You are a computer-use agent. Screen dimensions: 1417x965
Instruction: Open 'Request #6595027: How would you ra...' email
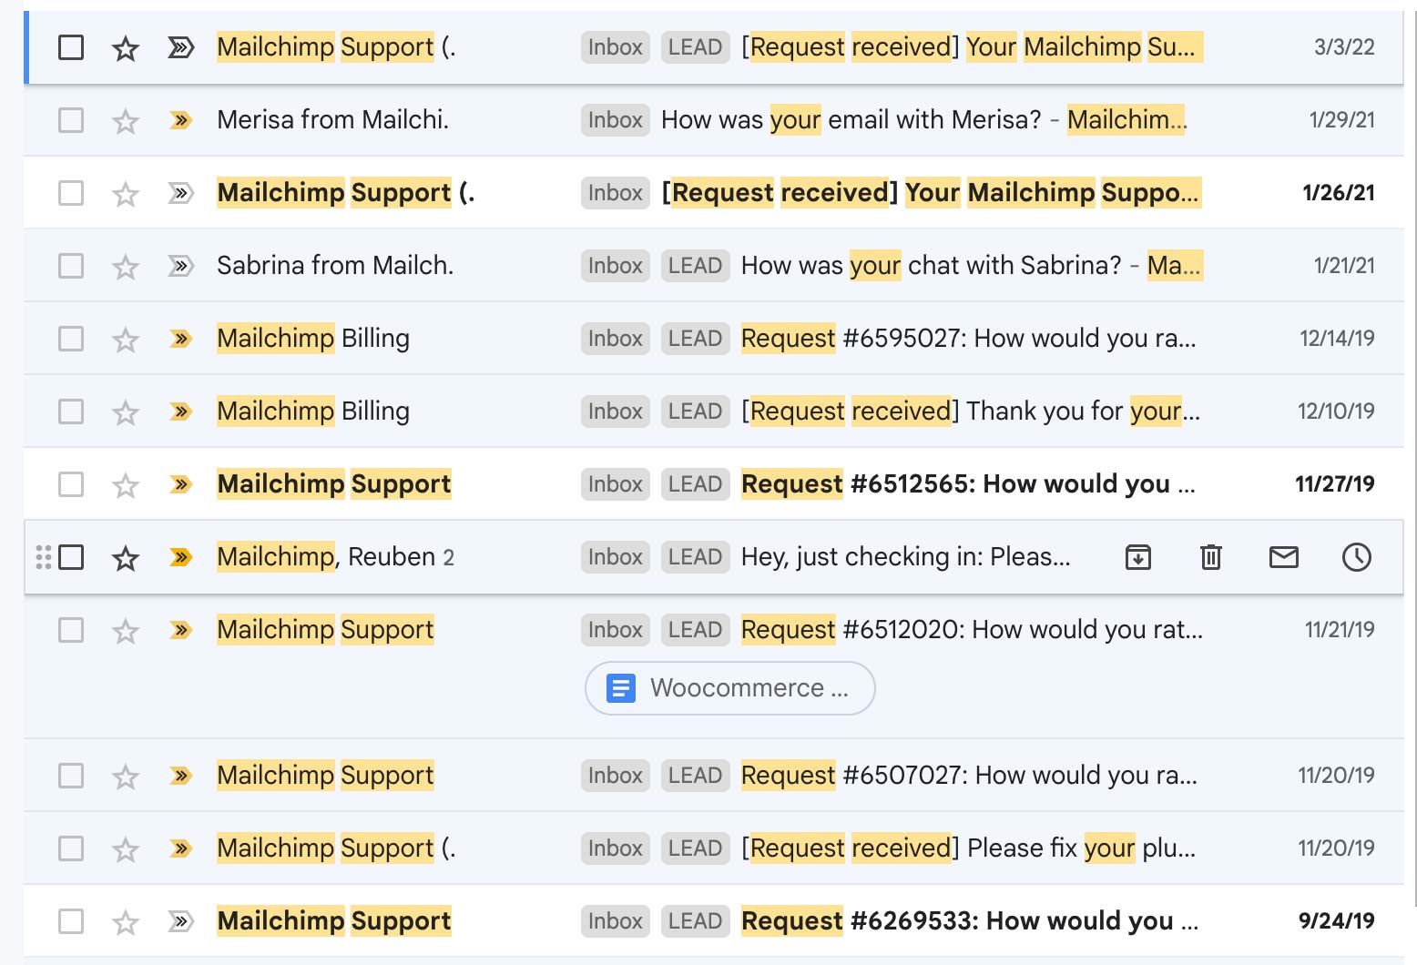(969, 338)
